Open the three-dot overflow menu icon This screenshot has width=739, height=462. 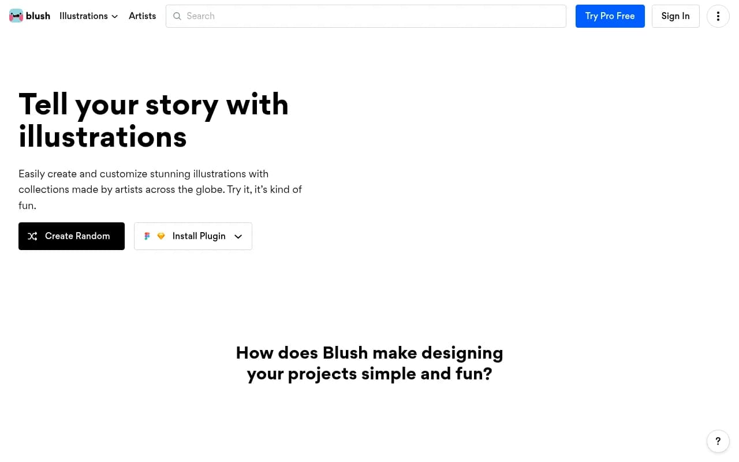click(718, 16)
